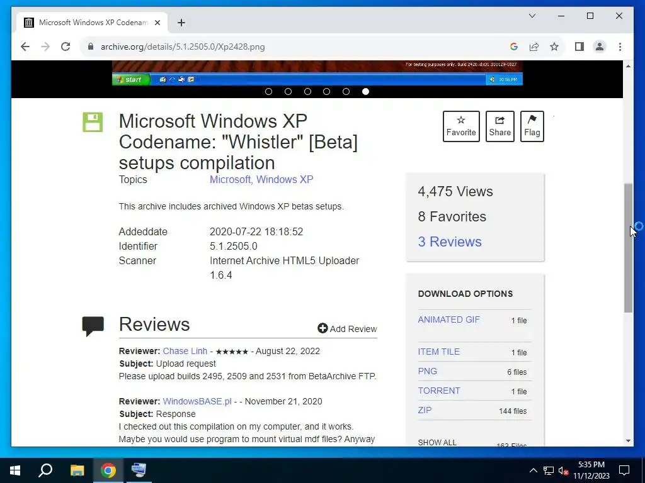Open taskbar search
Image resolution: width=645 pixels, height=483 pixels.
[x=45, y=470]
